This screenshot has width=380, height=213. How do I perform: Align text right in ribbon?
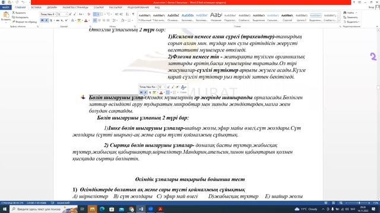pyautogui.click(x=104, y=20)
